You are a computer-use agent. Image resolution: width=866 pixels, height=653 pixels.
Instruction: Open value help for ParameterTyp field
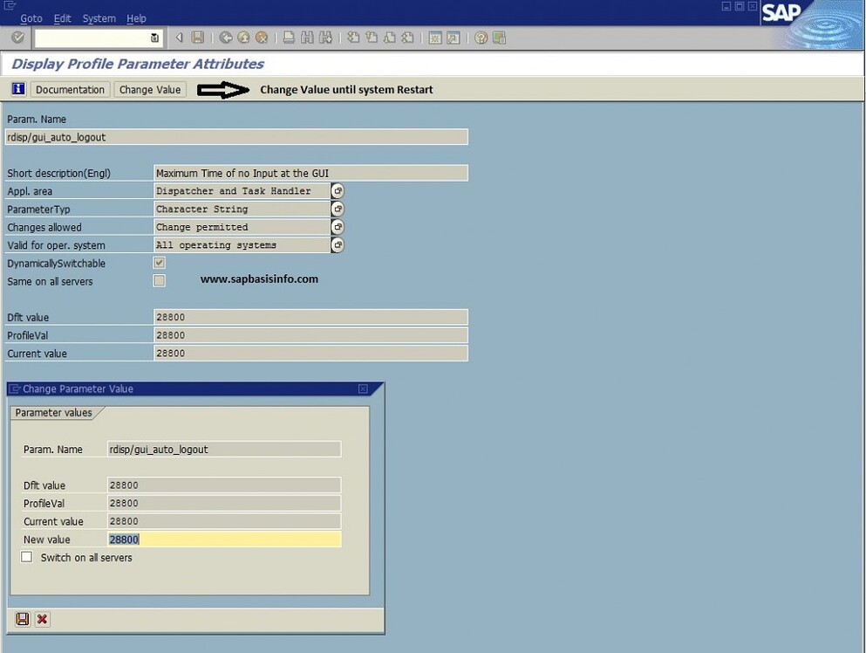coord(337,208)
